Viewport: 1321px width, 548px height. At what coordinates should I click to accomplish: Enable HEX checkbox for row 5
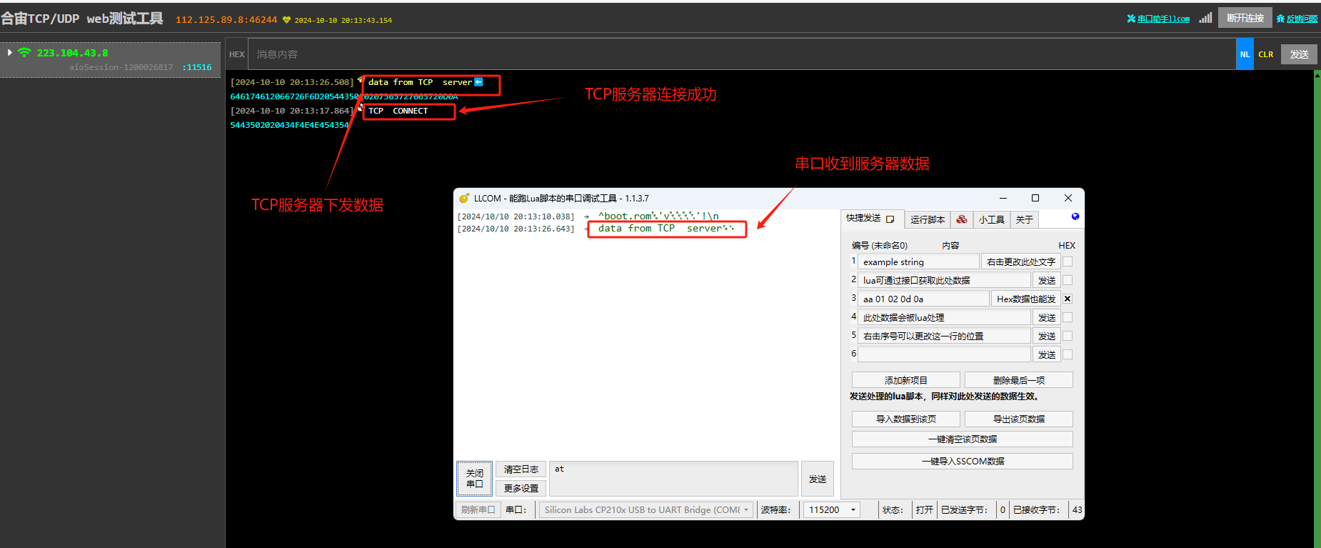click(x=1068, y=336)
